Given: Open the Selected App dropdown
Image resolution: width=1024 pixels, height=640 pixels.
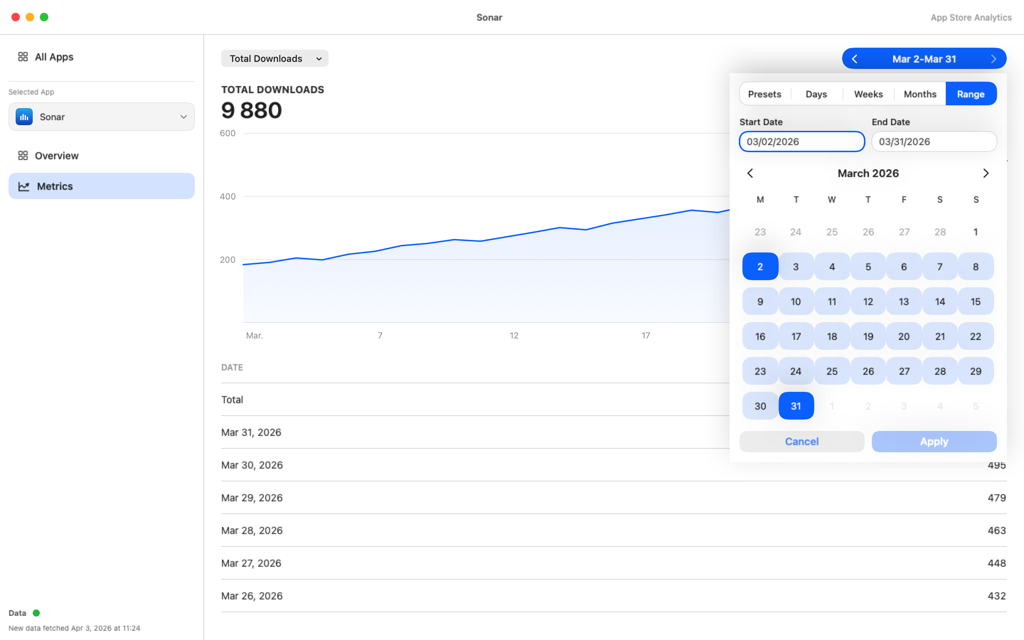Looking at the screenshot, I should click(x=102, y=117).
